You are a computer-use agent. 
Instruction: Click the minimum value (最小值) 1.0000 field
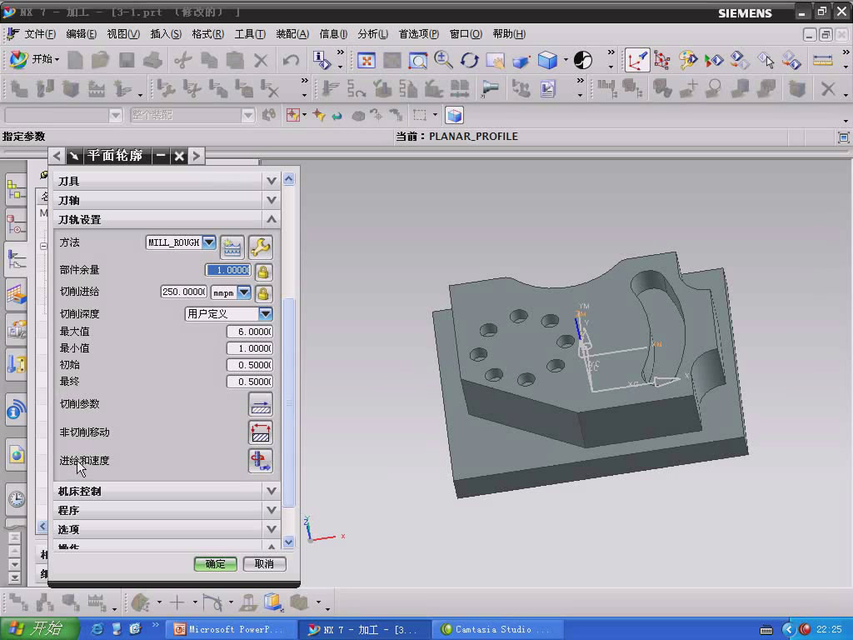coord(250,348)
